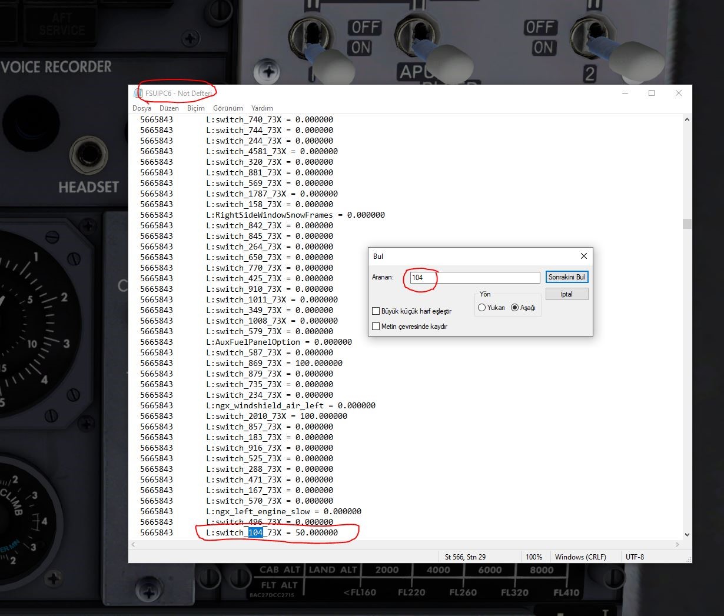724x616 pixels.
Task: Click the line L:ngx_windshield_air_left
Action: coord(291,405)
